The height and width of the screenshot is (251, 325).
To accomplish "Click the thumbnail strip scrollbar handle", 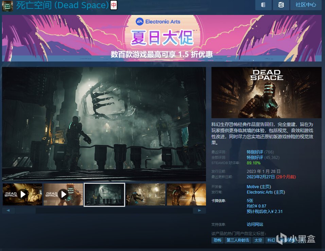I will point(25,210).
